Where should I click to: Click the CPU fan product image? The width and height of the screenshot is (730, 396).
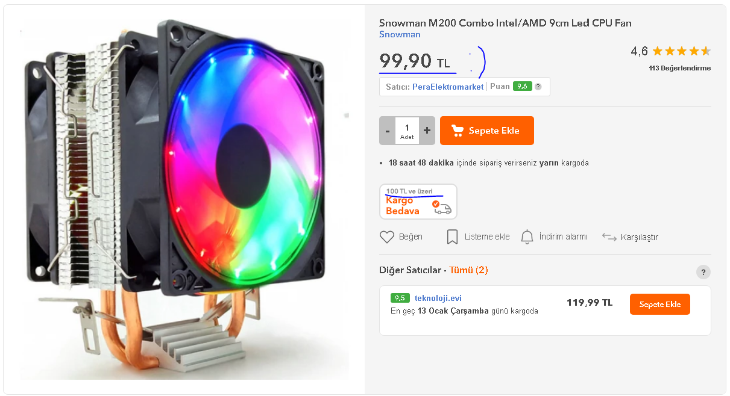click(184, 199)
